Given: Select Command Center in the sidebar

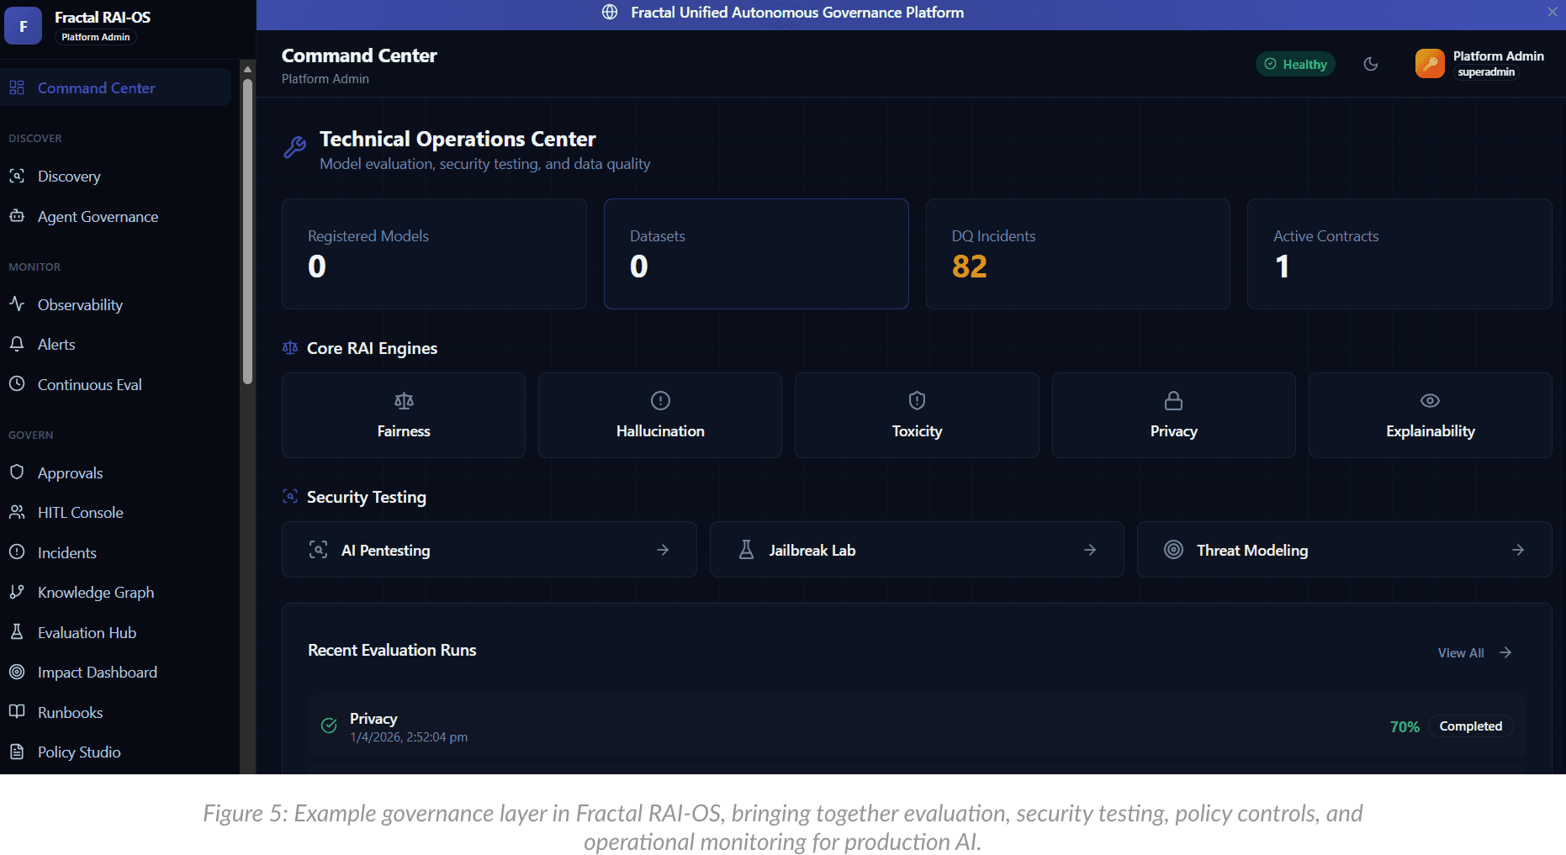Looking at the screenshot, I should pos(116,87).
